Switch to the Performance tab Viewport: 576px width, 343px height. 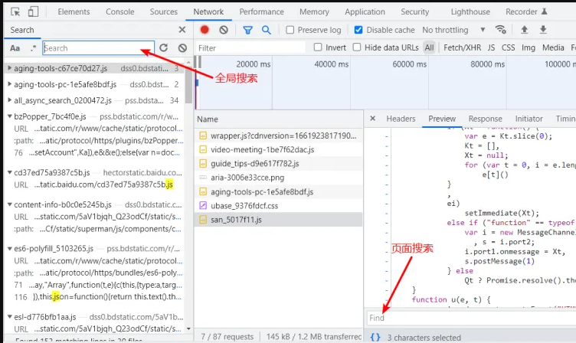pyautogui.click(x=261, y=11)
